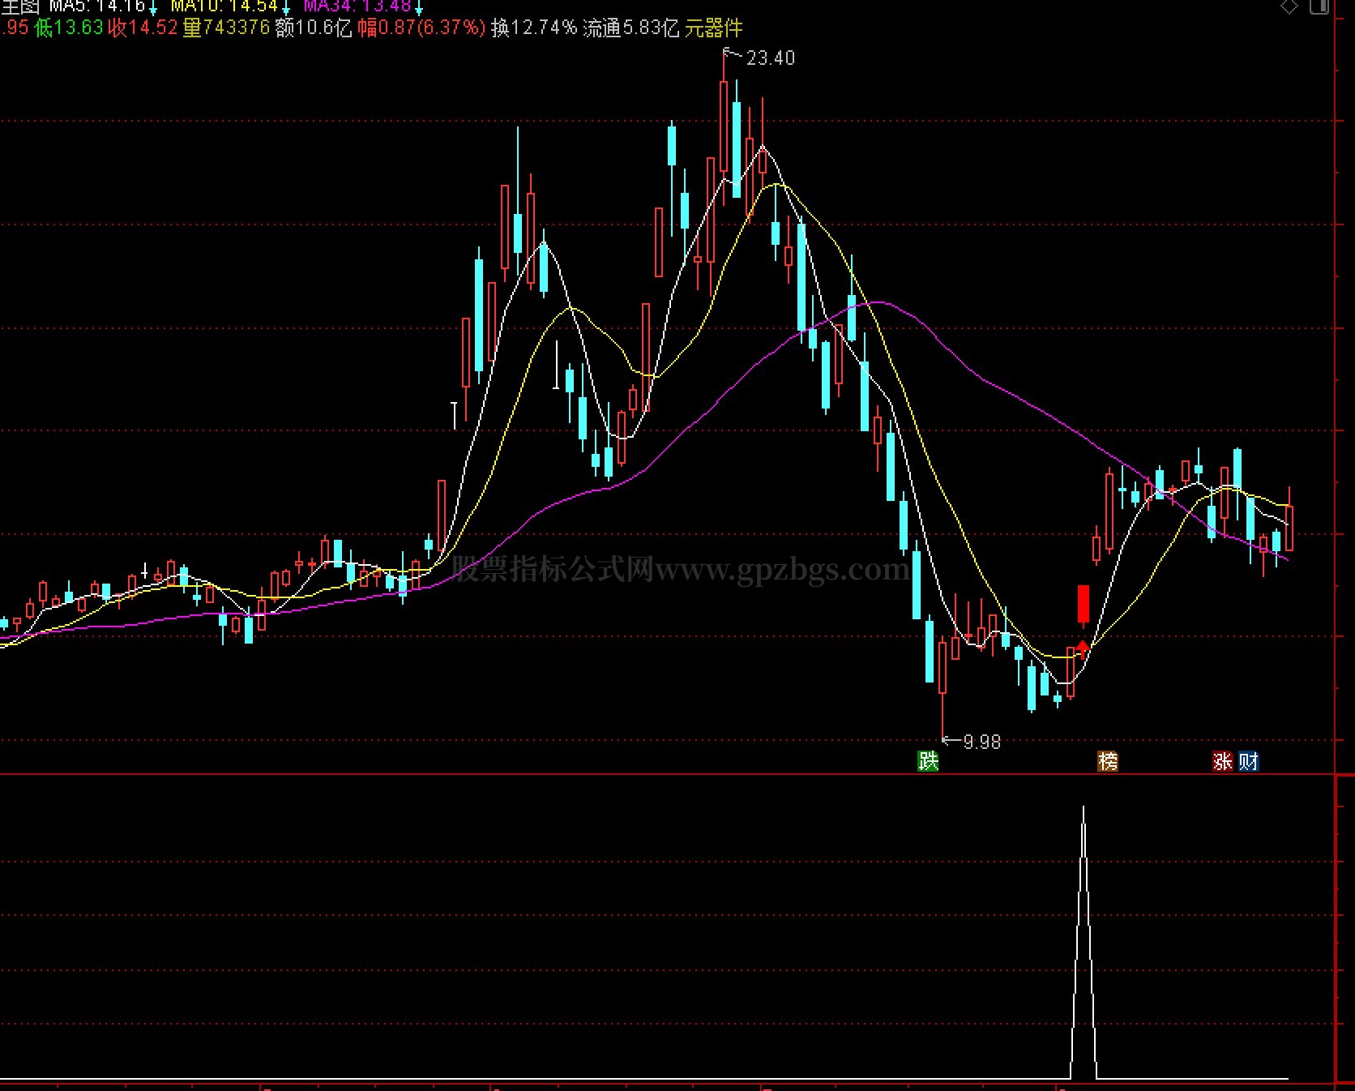Click the panel toggle icon at top right

pos(1319,7)
